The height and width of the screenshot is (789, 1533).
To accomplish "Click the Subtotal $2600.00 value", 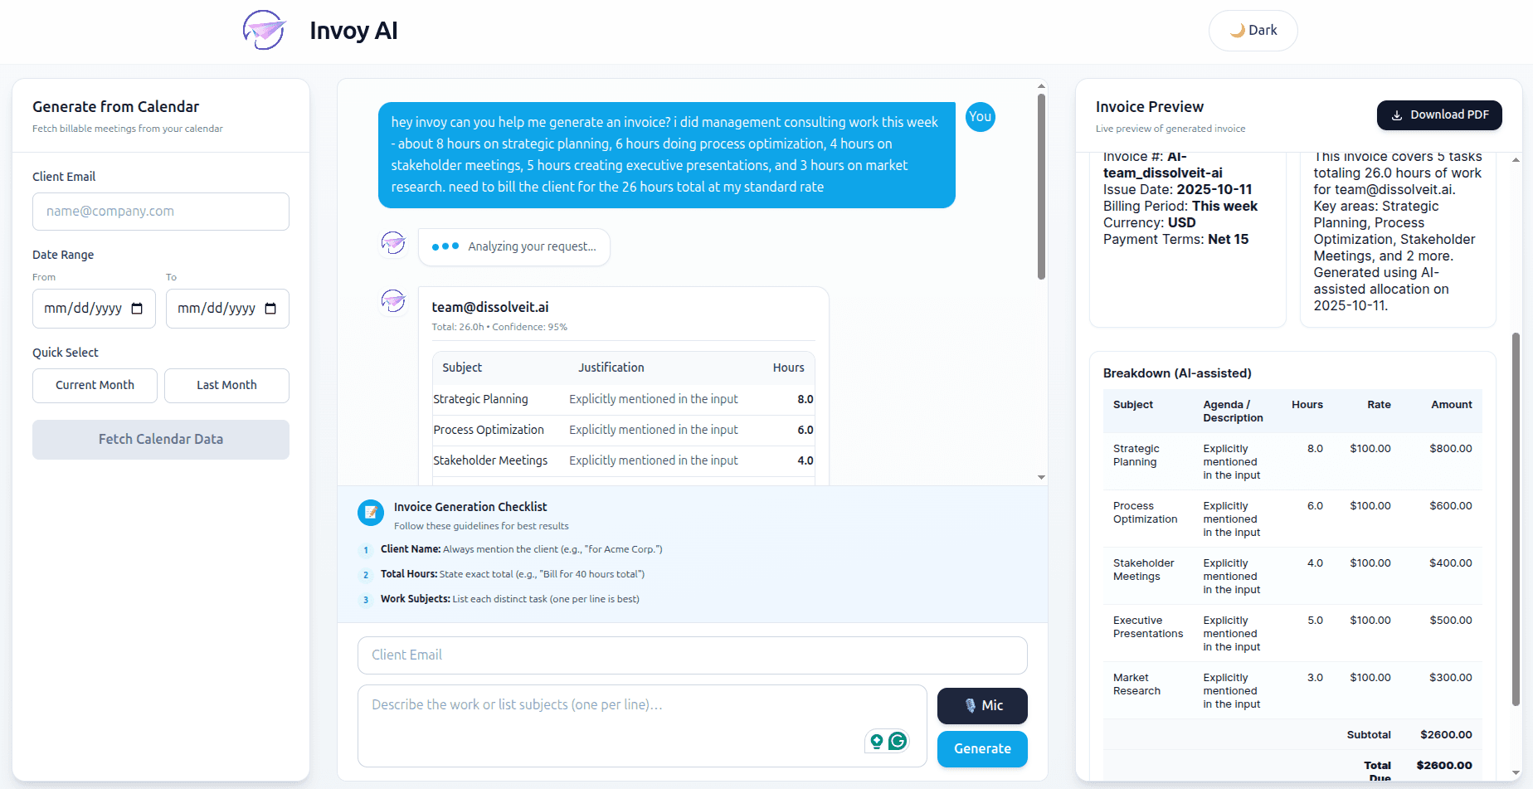I will tap(1446, 735).
